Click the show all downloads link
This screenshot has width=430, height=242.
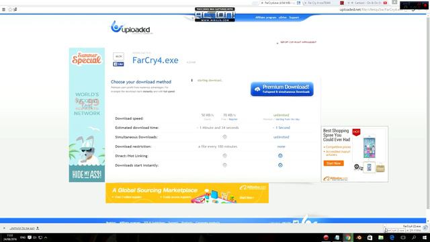[x=22, y=229]
